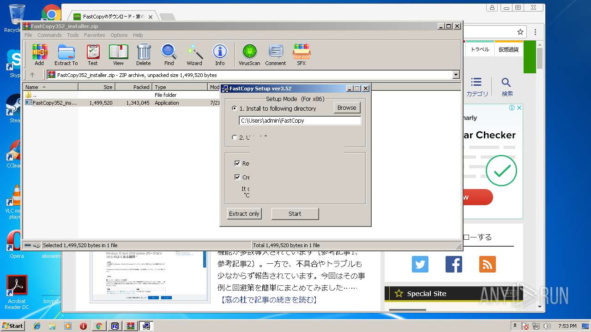Start VirusScan on the archive
Image resolution: width=591 pixels, height=332 pixels.
[x=249, y=55]
